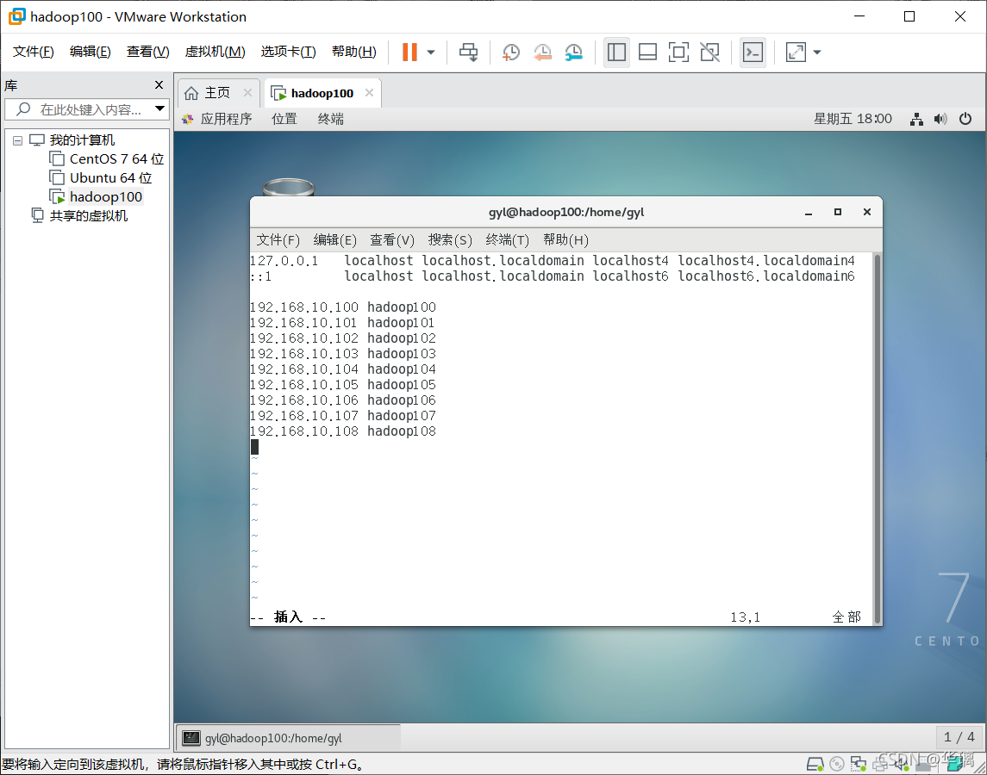Viewport: 987px width, 775px height.
Task: Revert to the previous snapshot icon
Action: point(542,52)
